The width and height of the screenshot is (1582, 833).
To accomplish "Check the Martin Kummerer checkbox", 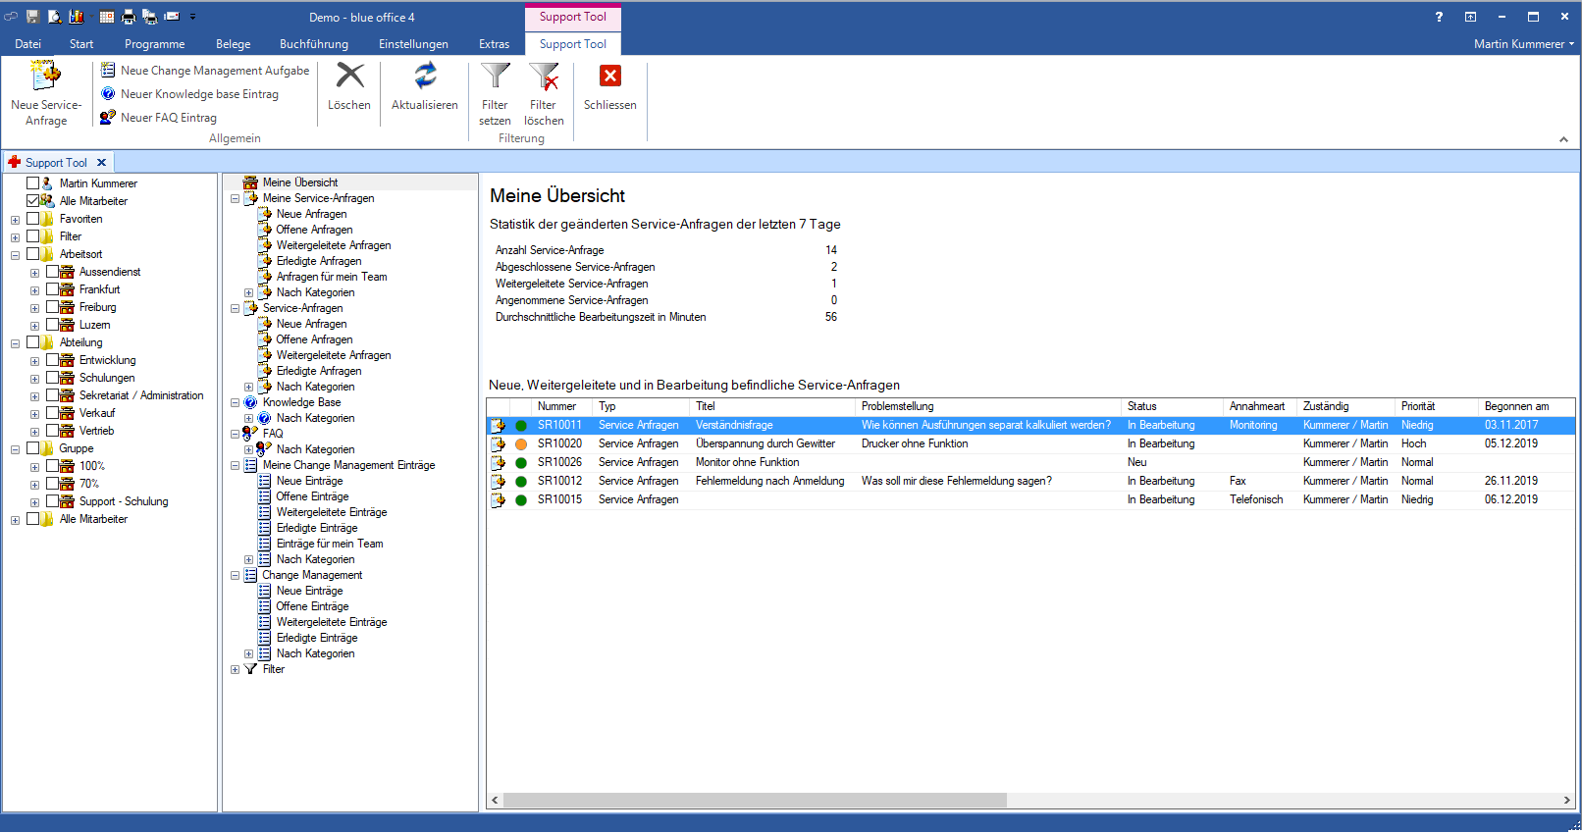I will pyautogui.click(x=33, y=183).
